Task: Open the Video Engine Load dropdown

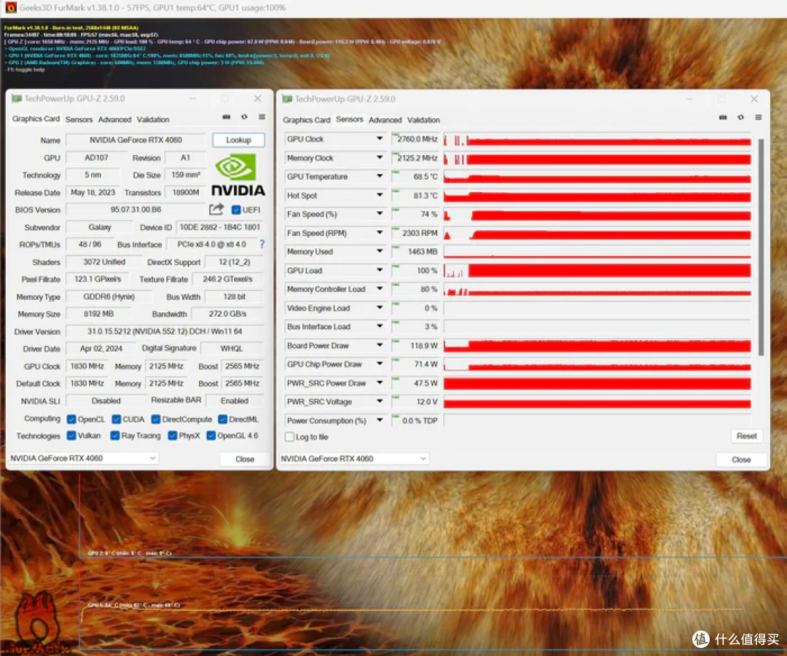Action: [380, 307]
